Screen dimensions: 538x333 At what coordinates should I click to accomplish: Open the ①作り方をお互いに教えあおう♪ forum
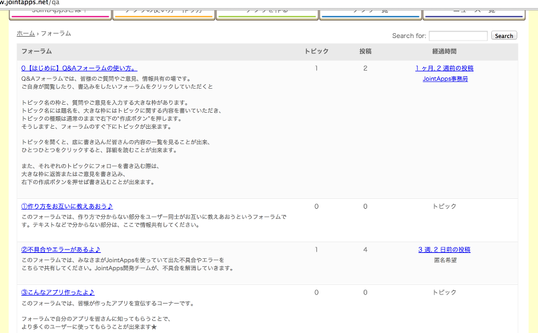coord(67,206)
